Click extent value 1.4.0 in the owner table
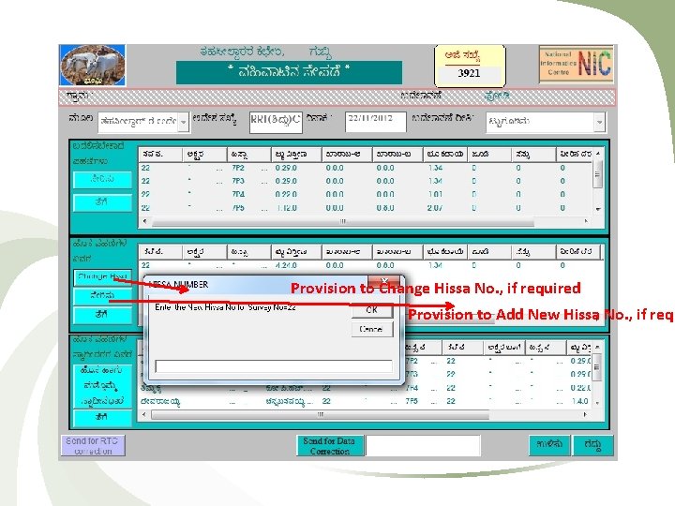This screenshot has height=506, width=675. 580,401
